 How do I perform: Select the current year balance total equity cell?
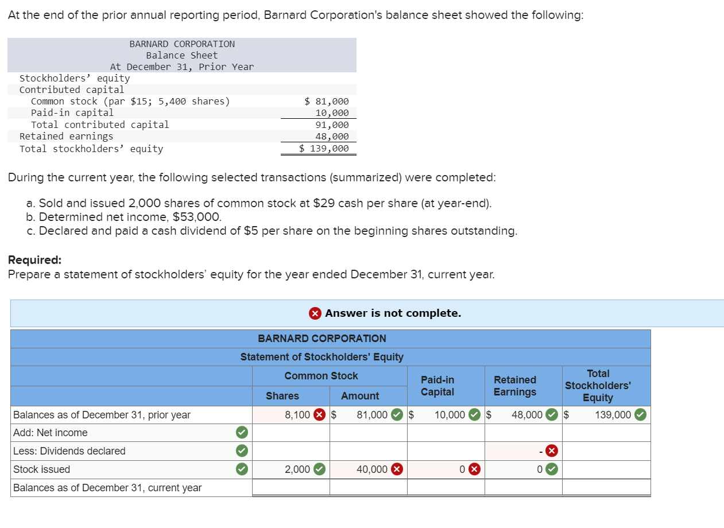pos(606,488)
